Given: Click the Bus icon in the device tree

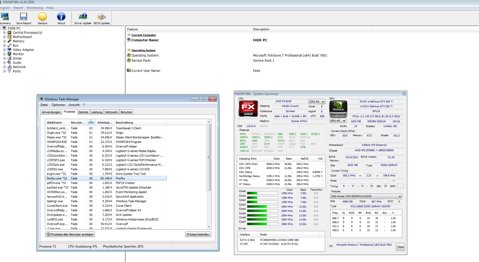Looking at the screenshot, I should pyautogui.click(x=9, y=45).
